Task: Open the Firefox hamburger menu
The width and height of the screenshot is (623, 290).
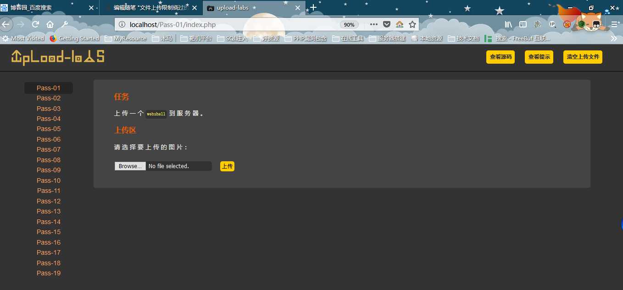Action: coord(614,24)
